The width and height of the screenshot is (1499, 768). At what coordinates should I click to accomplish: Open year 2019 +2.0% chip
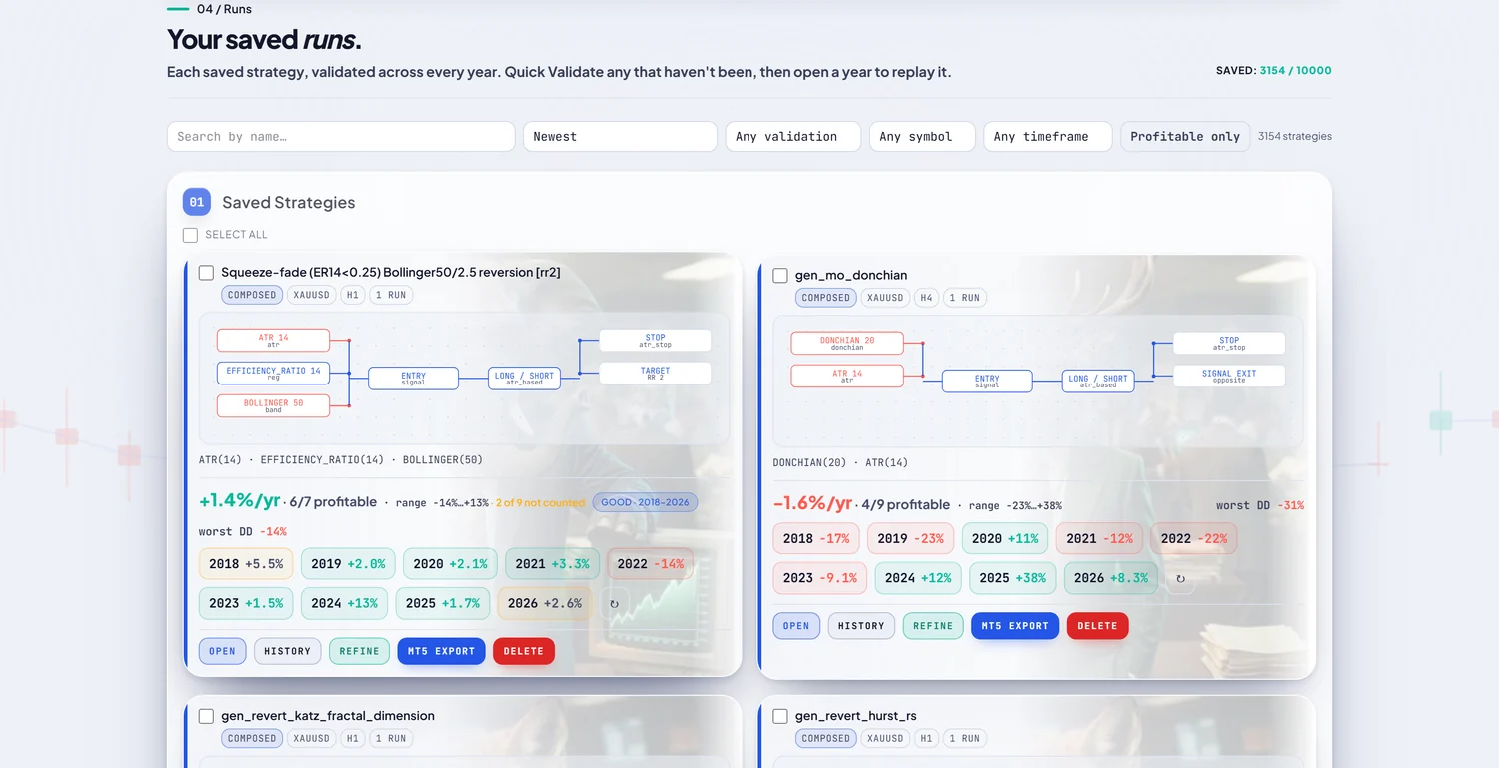tap(348, 563)
